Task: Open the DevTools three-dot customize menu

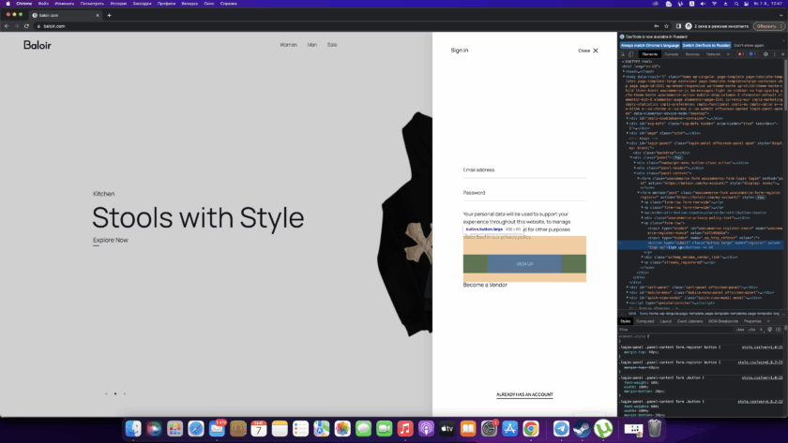Action: click(775, 54)
